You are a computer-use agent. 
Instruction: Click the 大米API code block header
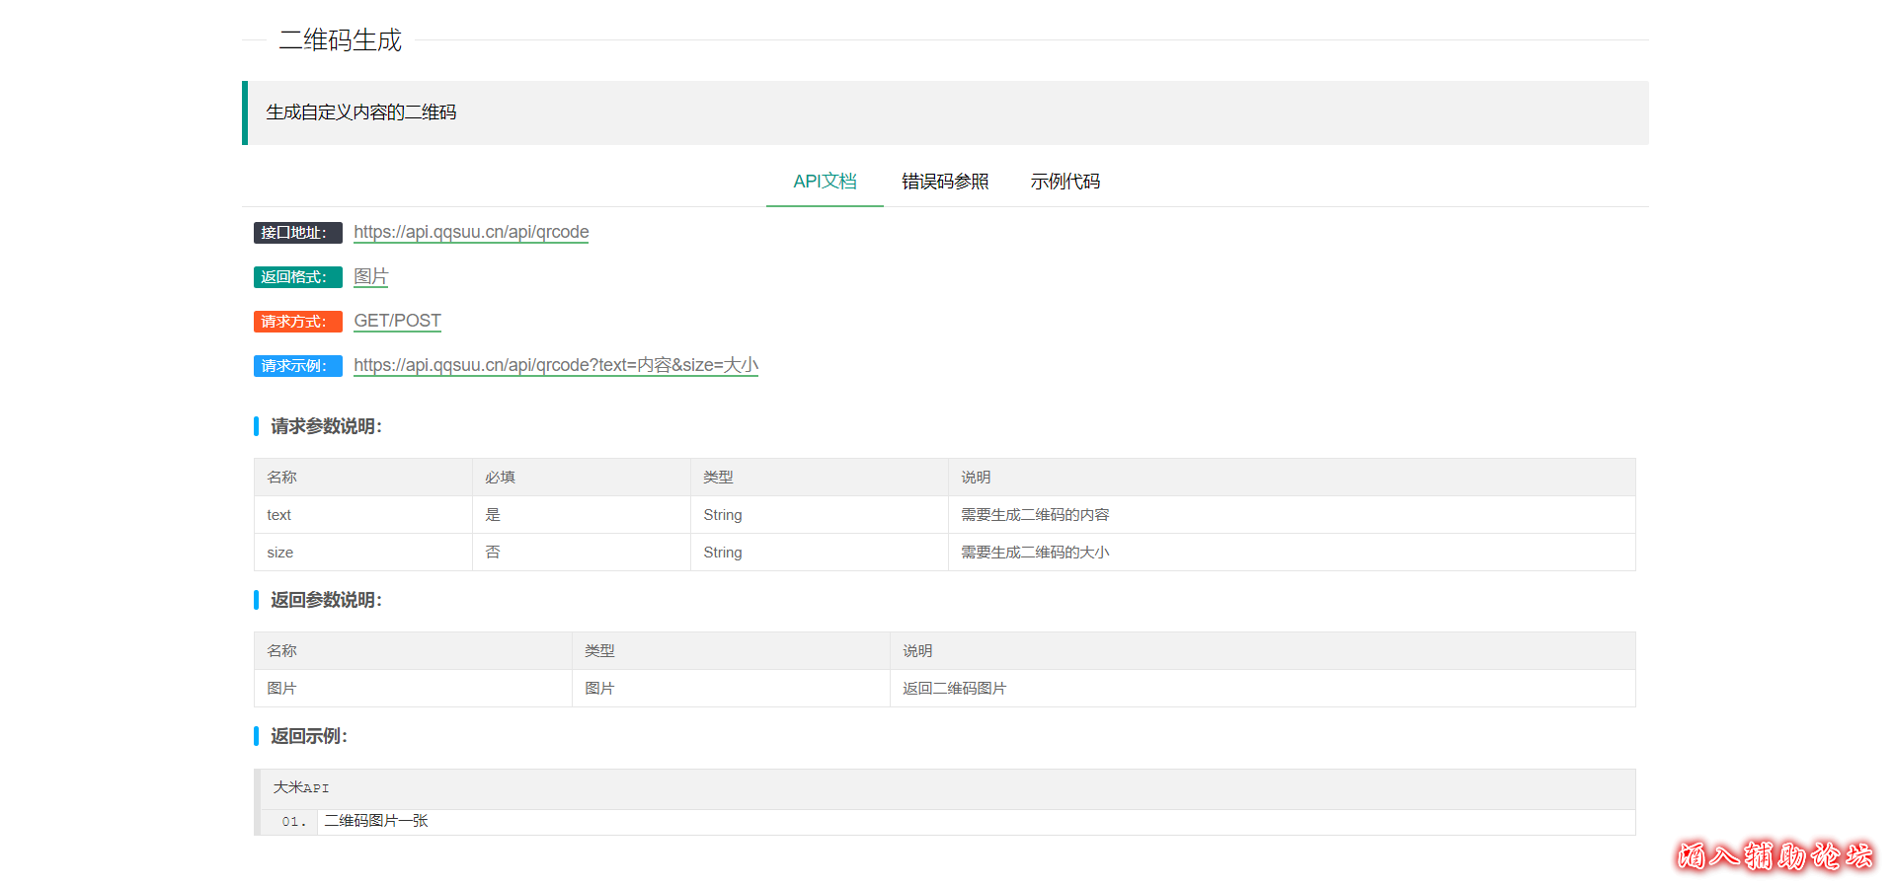point(301,788)
